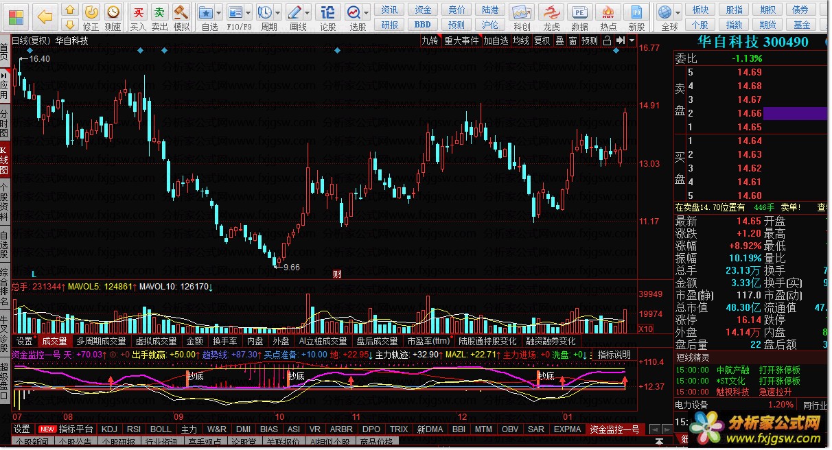Click the lock icon on chart toolbar
The height and width of the screenshot is (450, 832).
(x=608, y=40)
